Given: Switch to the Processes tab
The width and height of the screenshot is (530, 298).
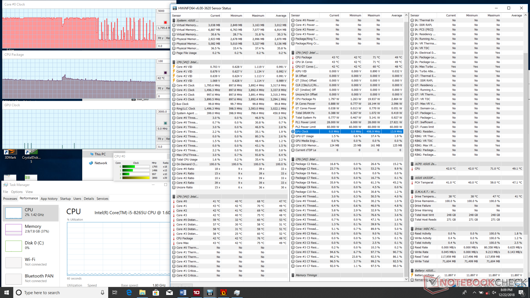Looking at the screenshot, I should click(10, 199).
